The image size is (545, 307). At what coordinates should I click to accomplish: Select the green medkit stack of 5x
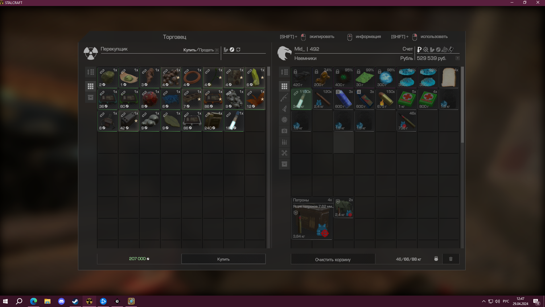point(407,99)
